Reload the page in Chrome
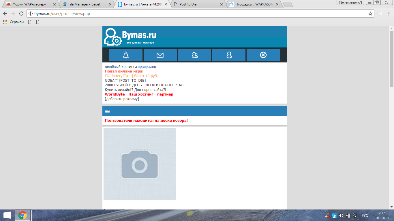Image resolution: width=394 pixels, height=221 pixels. 21,14
